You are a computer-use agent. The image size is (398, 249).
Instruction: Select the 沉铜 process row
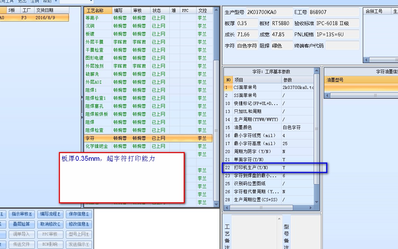point(148,26)
